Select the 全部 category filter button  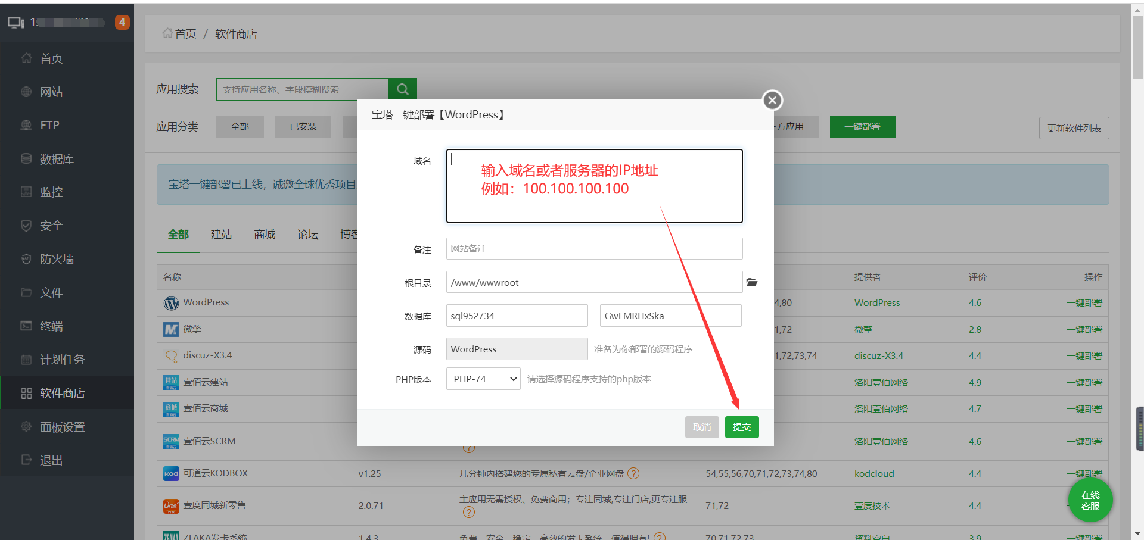pyautogui.click(x=240, y=126)
